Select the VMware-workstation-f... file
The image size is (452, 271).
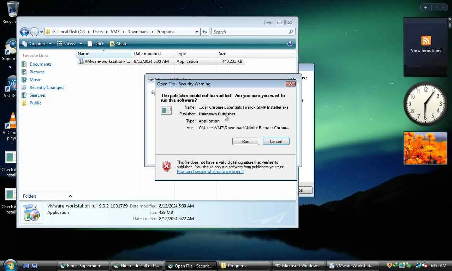pyautogui.click(x=161, y=61)
